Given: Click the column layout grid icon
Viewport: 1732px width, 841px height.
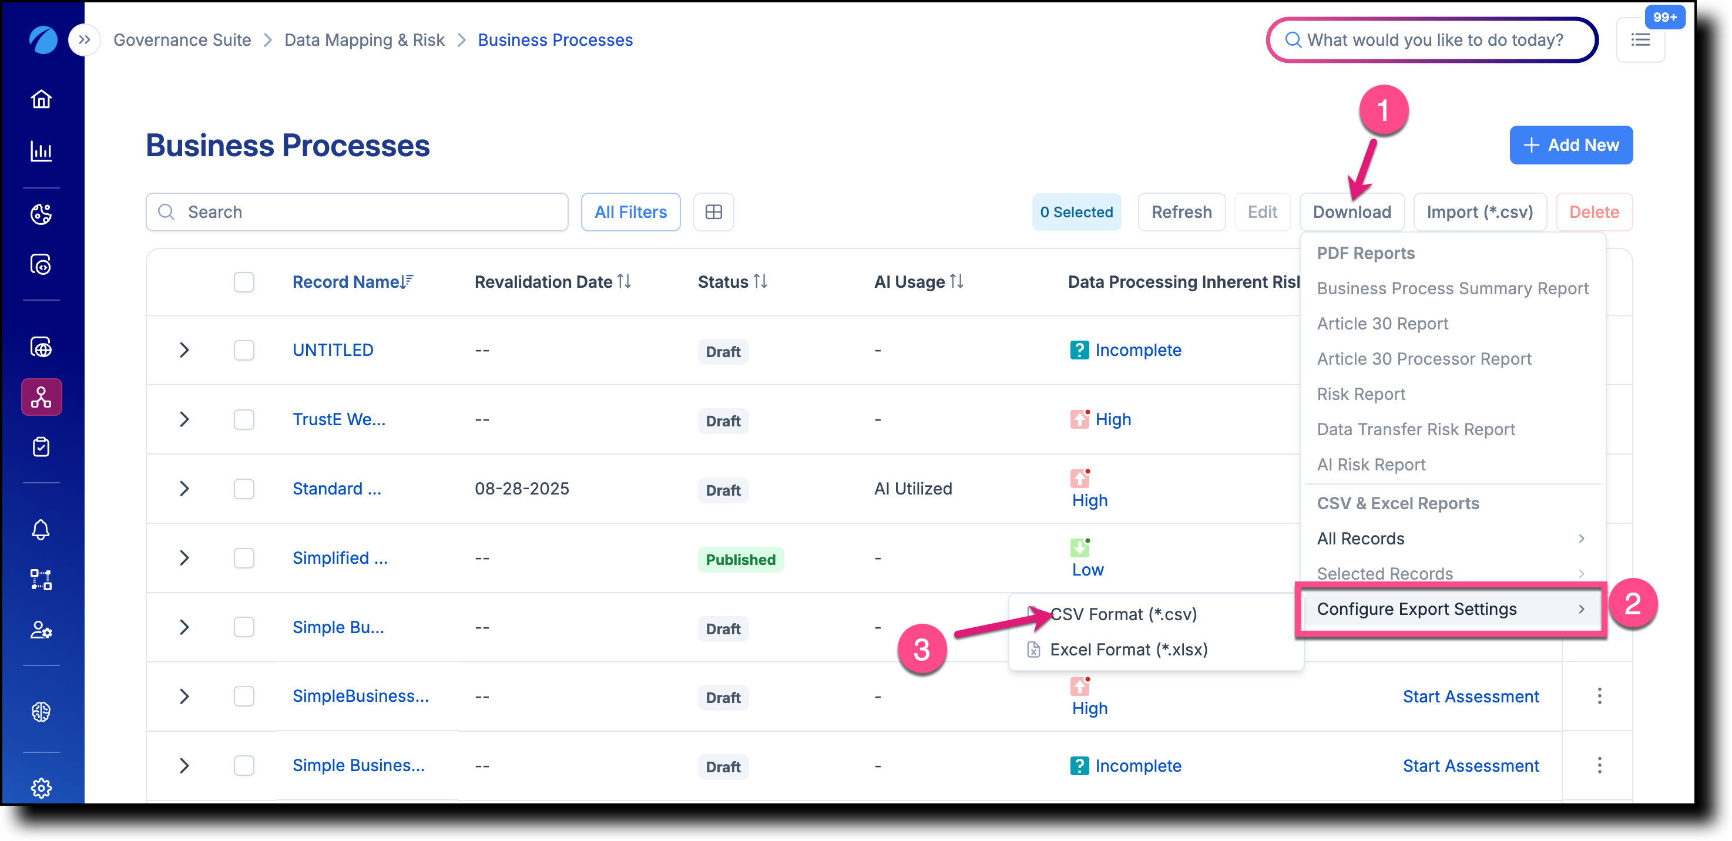Looking at the screenshot, I should (x=713, y=213).
